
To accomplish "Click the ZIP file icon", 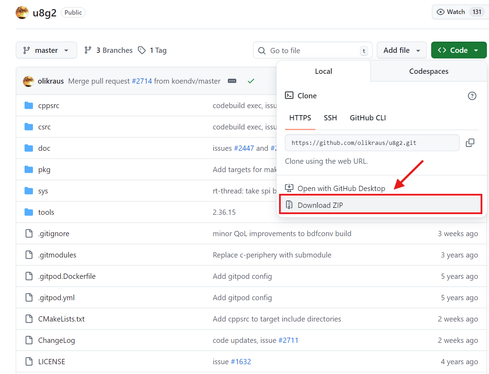I will (x=289, y=205).
